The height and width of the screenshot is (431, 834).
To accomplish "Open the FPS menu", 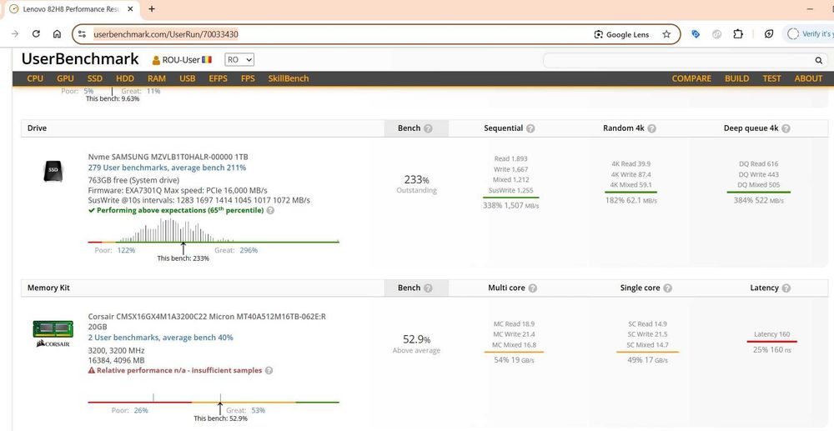I will coord(248,78).
